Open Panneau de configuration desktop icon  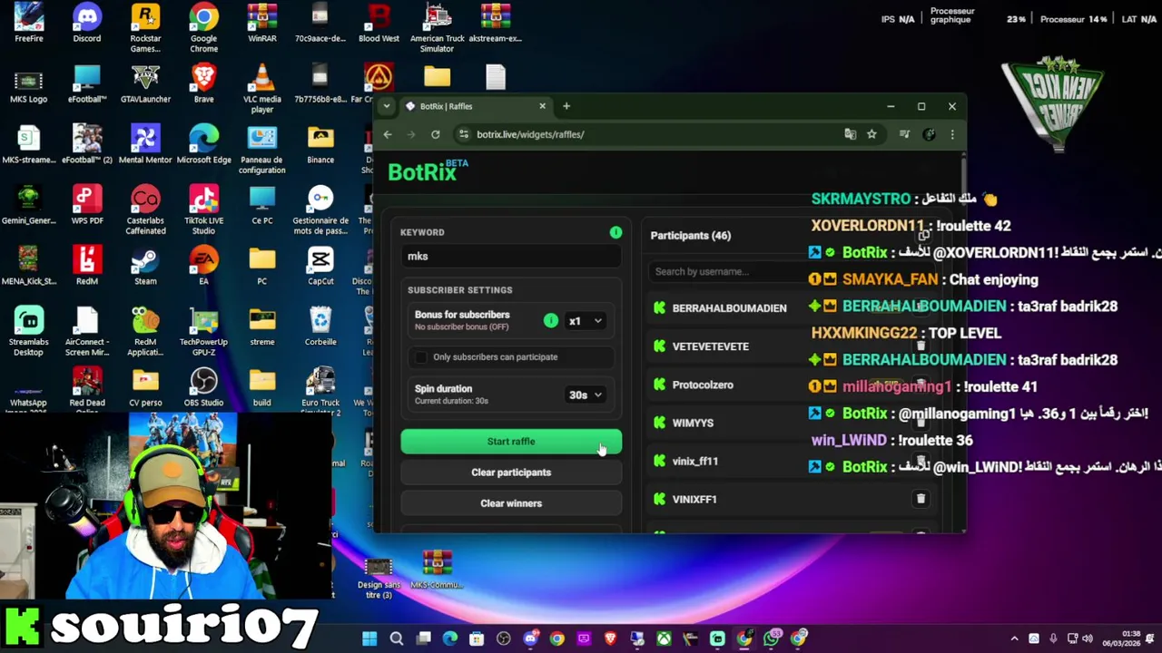[x=262, y=150]
